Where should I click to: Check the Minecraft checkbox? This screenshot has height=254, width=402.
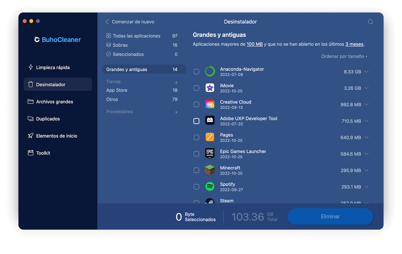196,170
